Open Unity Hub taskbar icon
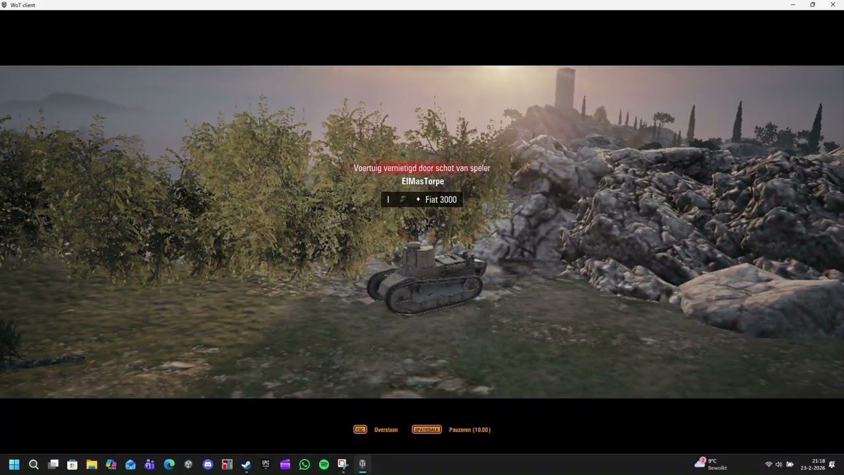844x475 pixels. point(189,464)
